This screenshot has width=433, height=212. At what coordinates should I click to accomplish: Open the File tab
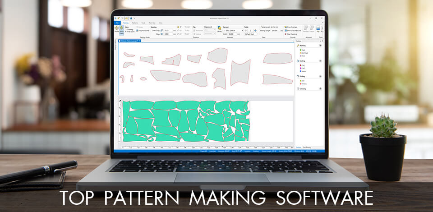(x=117, y=23)
